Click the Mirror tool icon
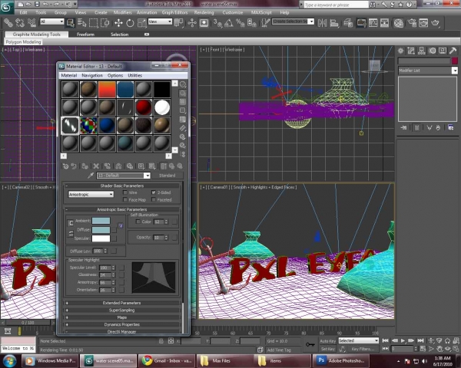This screenshot has width=461, height=368. coord(322,23)
